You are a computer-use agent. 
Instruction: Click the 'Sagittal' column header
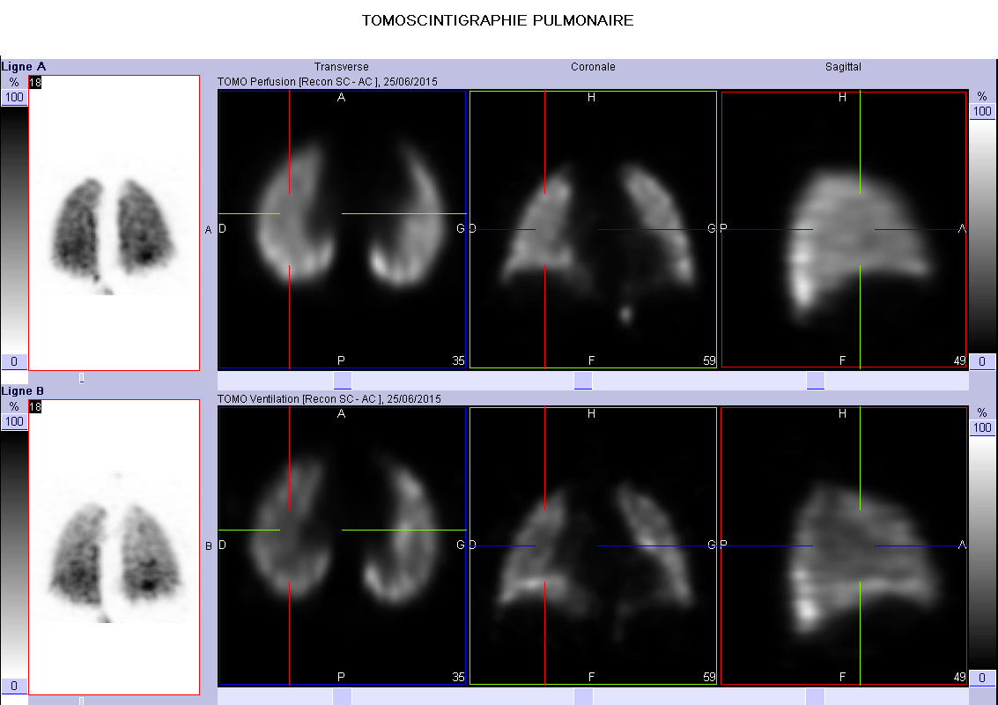point(843,67)
